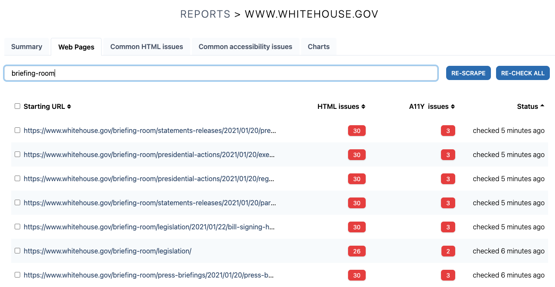Open legislation/2021/01/22/bill-signing URL link
Image resolution: width=555 pixels, height=287 pixels.
point(149,227)
